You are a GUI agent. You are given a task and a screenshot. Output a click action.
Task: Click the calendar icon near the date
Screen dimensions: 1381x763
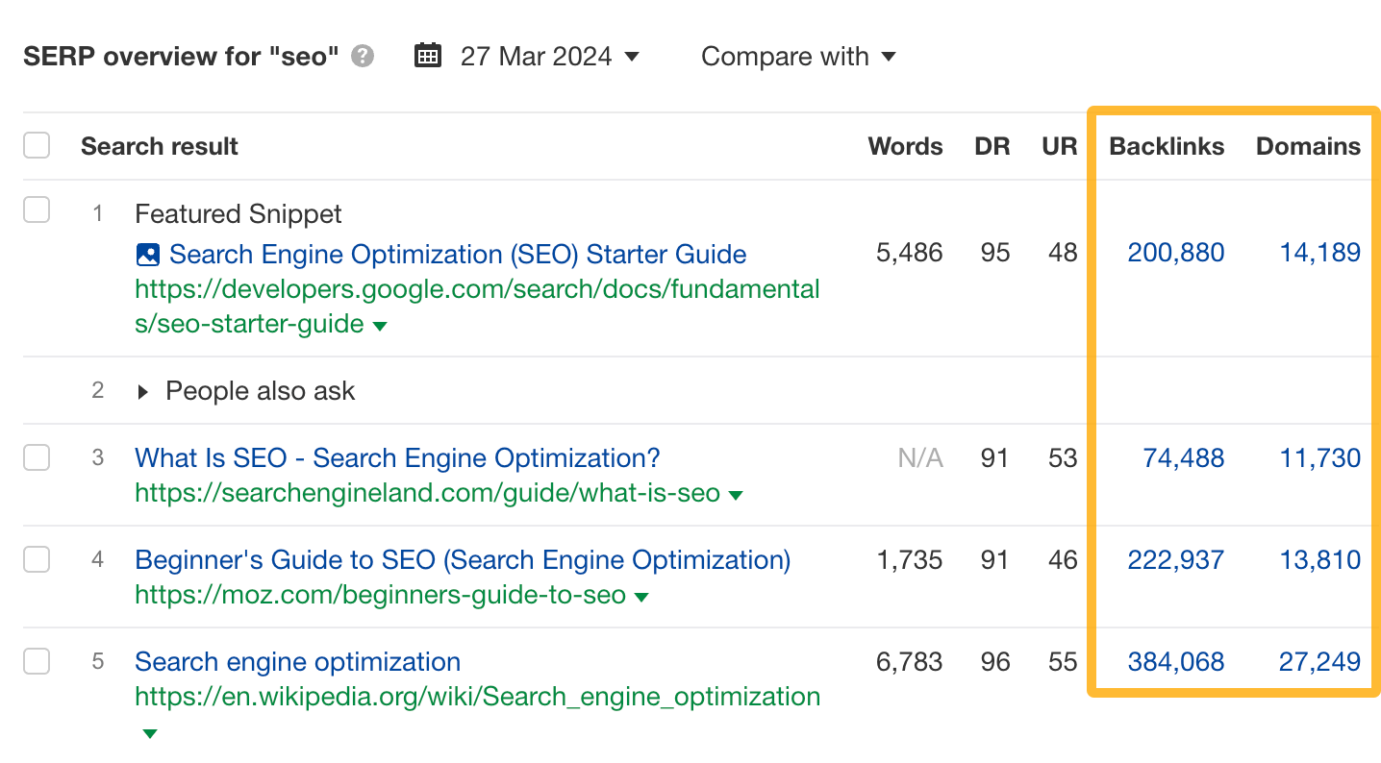pos(427,56)
